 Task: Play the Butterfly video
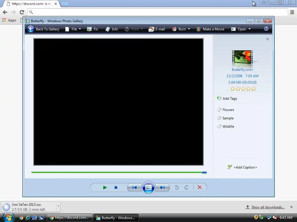(105, 187)
